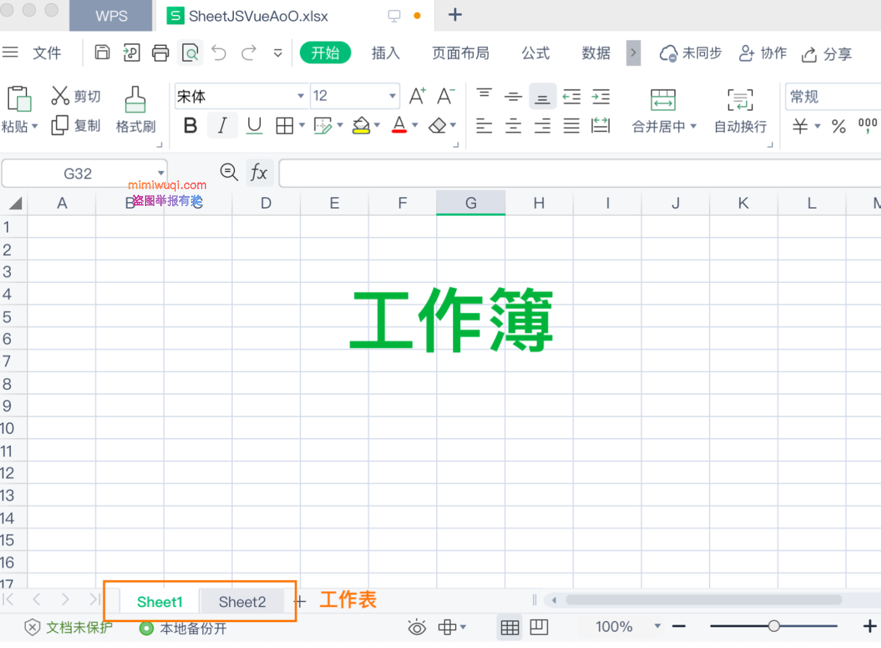Click the fx insert function icon
881x648 pixels.
(x=259, y=172)
